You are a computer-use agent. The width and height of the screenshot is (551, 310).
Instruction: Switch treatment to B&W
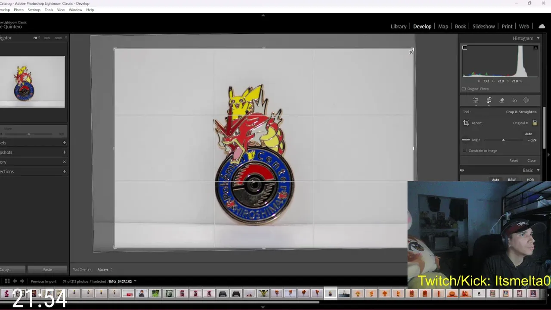[512, 180]
